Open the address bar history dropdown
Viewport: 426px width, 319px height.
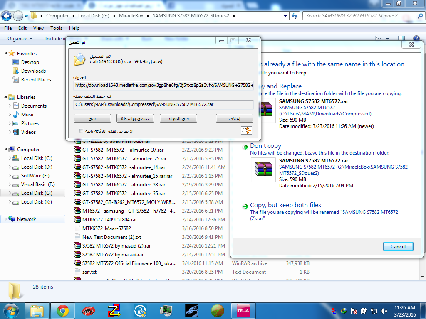pyautogui.click(x=285, y=16)
